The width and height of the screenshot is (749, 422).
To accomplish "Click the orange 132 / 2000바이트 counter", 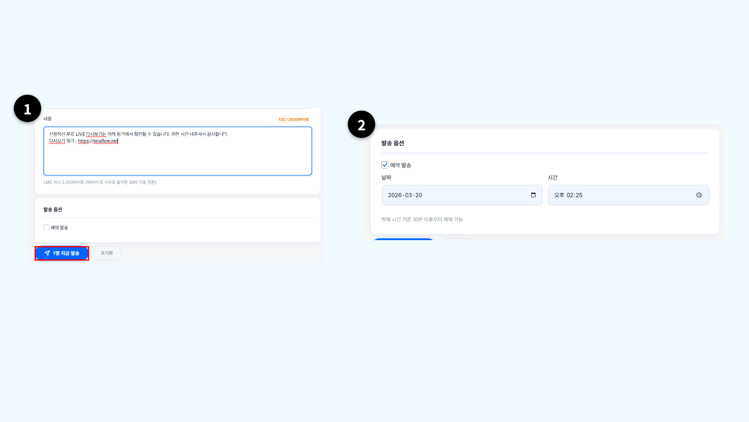I will [293, 119].
